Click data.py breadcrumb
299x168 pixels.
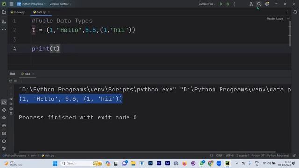click(48, 155)
